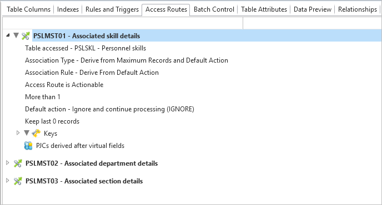The width and height of the screenshot is (382, 205).
Task: Select the Relationships tab
Action: pyautogui.click(x=358, y=9)
